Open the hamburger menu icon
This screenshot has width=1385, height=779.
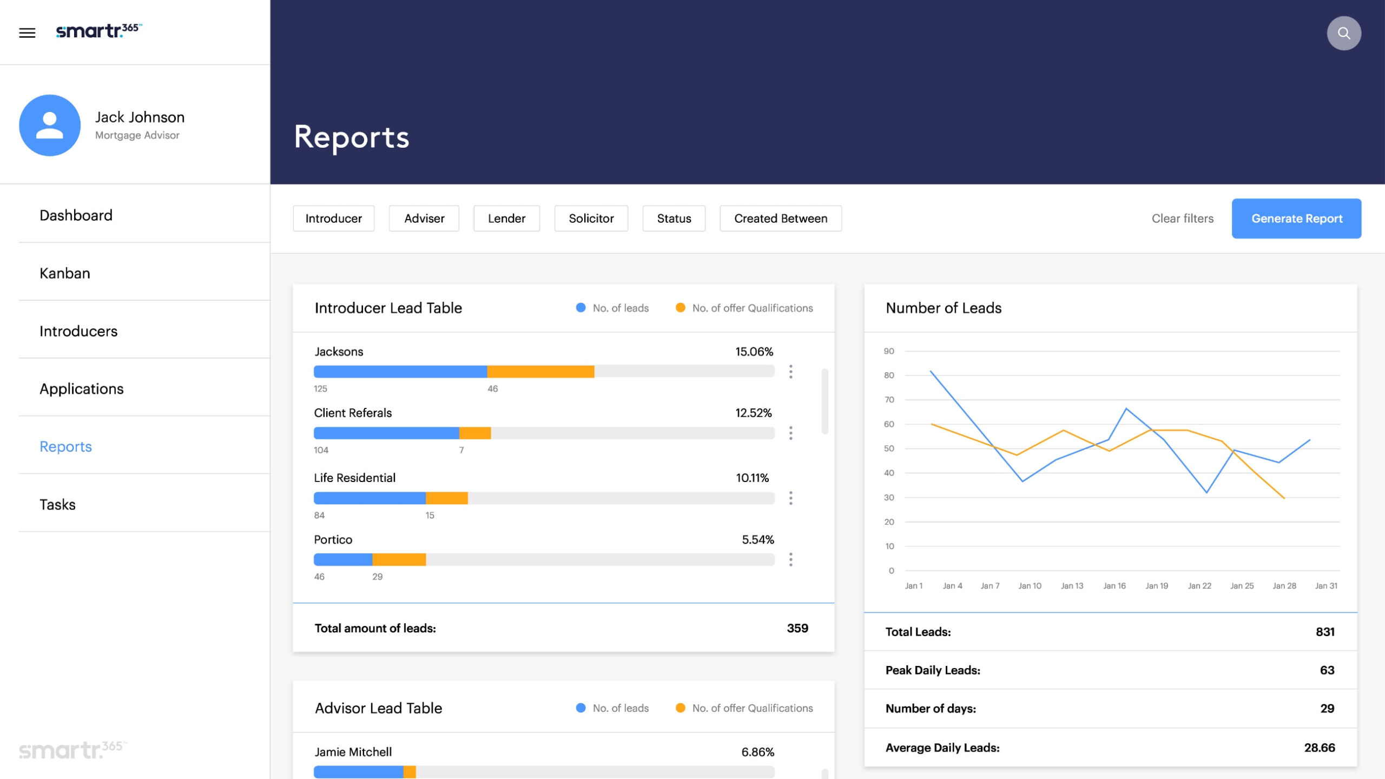click(27, 33)
